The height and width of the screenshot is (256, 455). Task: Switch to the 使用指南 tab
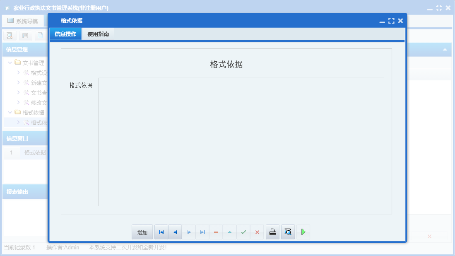pyautogui.click(x=98, y=34)
